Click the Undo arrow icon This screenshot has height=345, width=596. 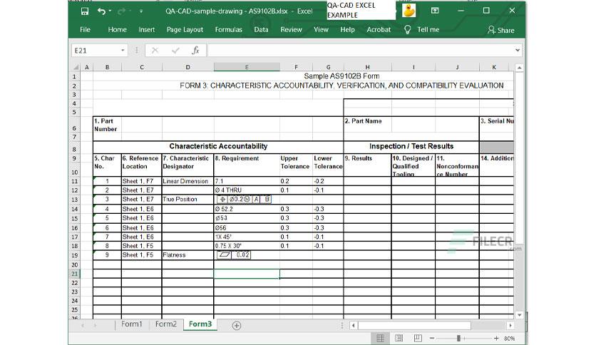[x=101, y=11]
